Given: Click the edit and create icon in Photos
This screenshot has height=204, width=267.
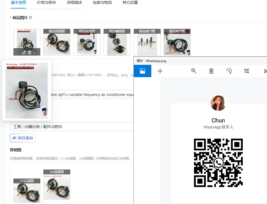Looking at the screenshot, I should click(265, 71).
